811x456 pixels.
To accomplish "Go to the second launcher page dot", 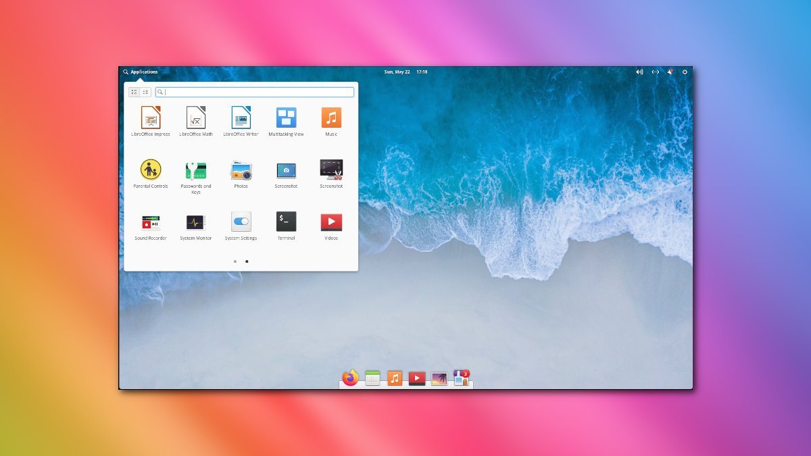I will [x=247, y=260].
